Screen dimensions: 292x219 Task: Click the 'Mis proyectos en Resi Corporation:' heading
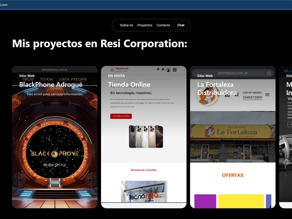click(100, 44)
